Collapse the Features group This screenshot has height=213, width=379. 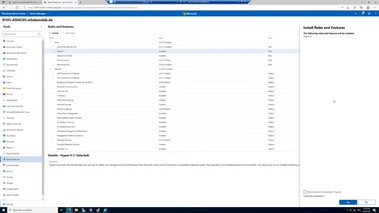point(50,69)
